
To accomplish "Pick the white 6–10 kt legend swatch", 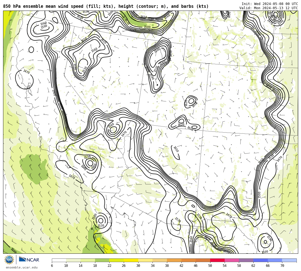I will pyautogui.click(x=59, y=260).
